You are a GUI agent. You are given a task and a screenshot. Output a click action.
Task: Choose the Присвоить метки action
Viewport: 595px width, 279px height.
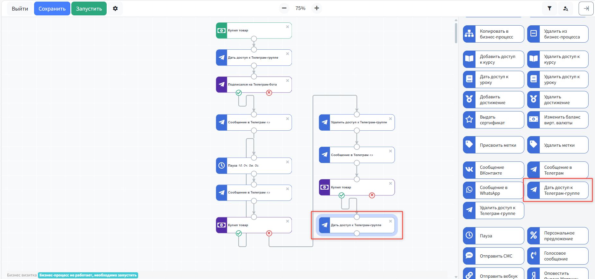[493, 145]
